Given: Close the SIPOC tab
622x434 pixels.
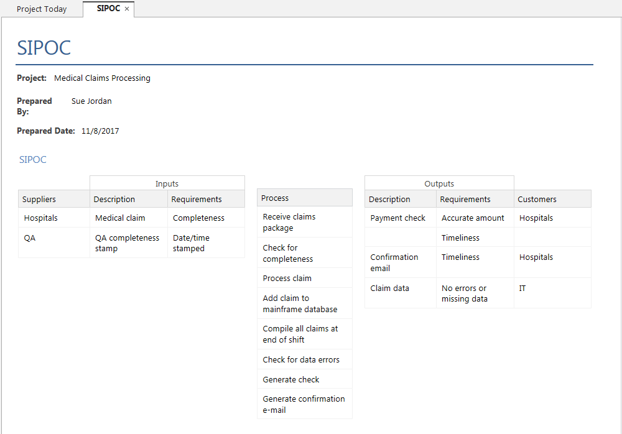Looking at the screenshot, I should click(x=127, y=9).
